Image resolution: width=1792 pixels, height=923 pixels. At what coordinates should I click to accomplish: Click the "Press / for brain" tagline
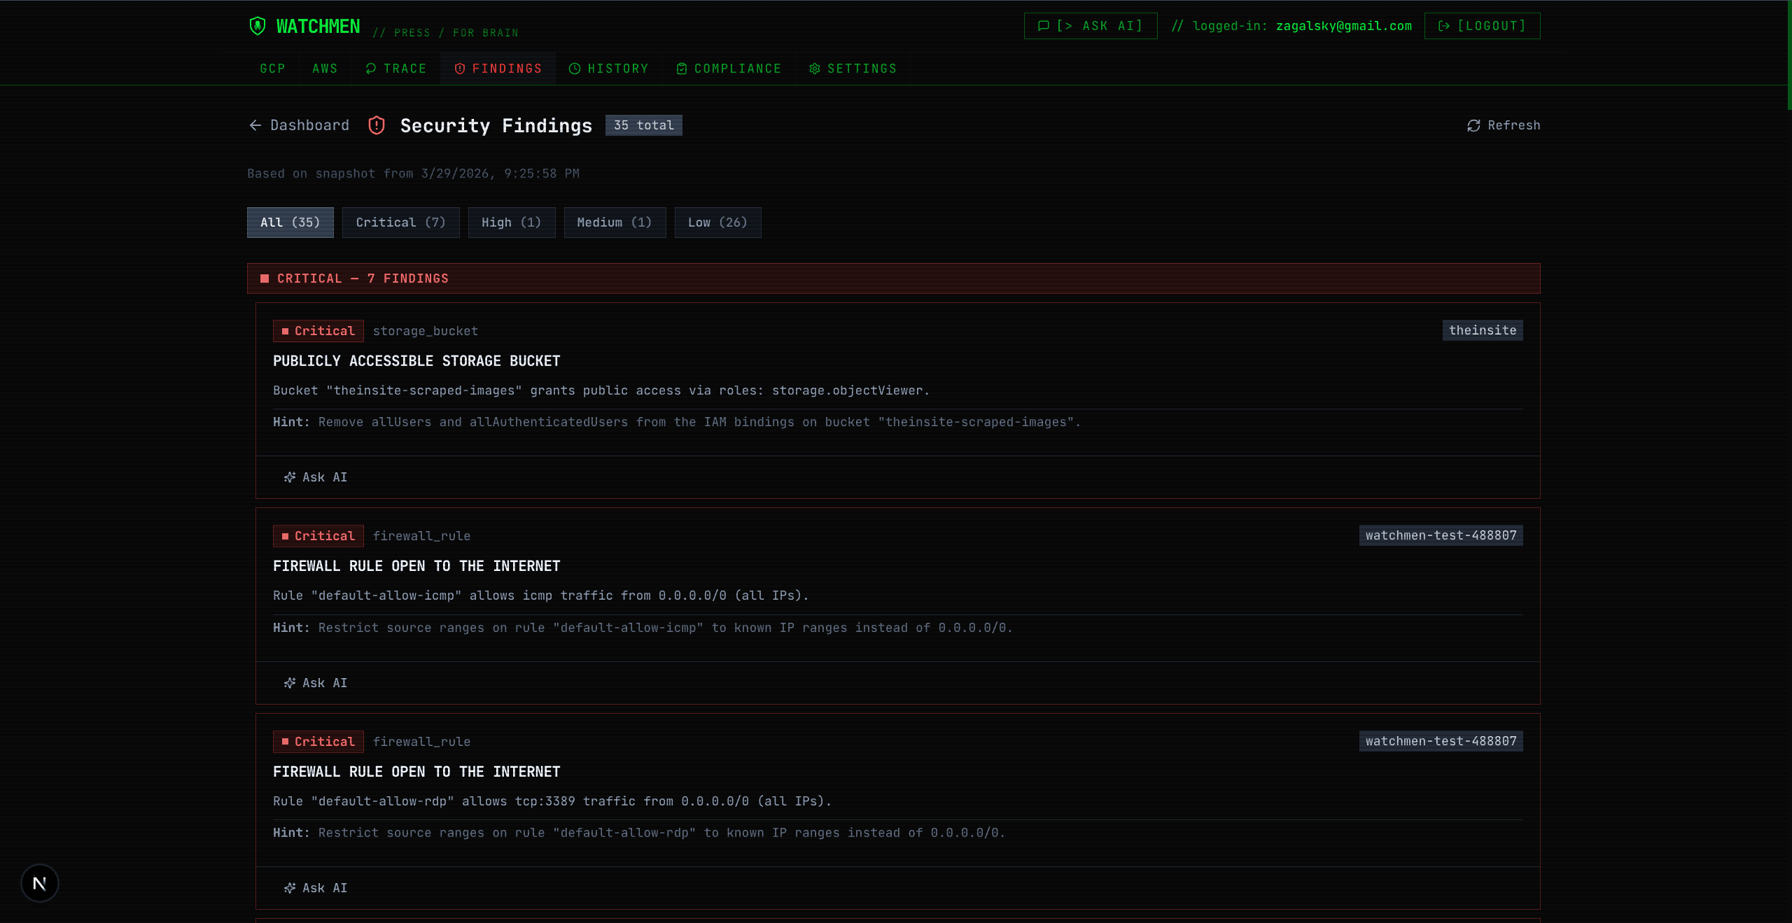pos(446,33)
